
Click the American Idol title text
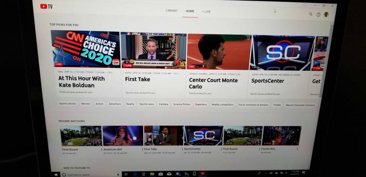coord(113,149)
